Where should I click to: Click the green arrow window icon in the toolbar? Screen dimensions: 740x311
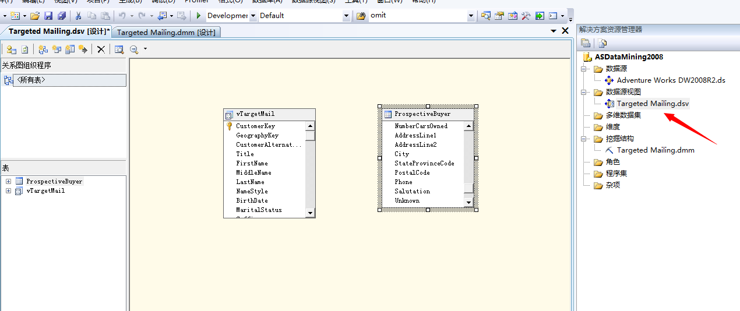(540, 16)
